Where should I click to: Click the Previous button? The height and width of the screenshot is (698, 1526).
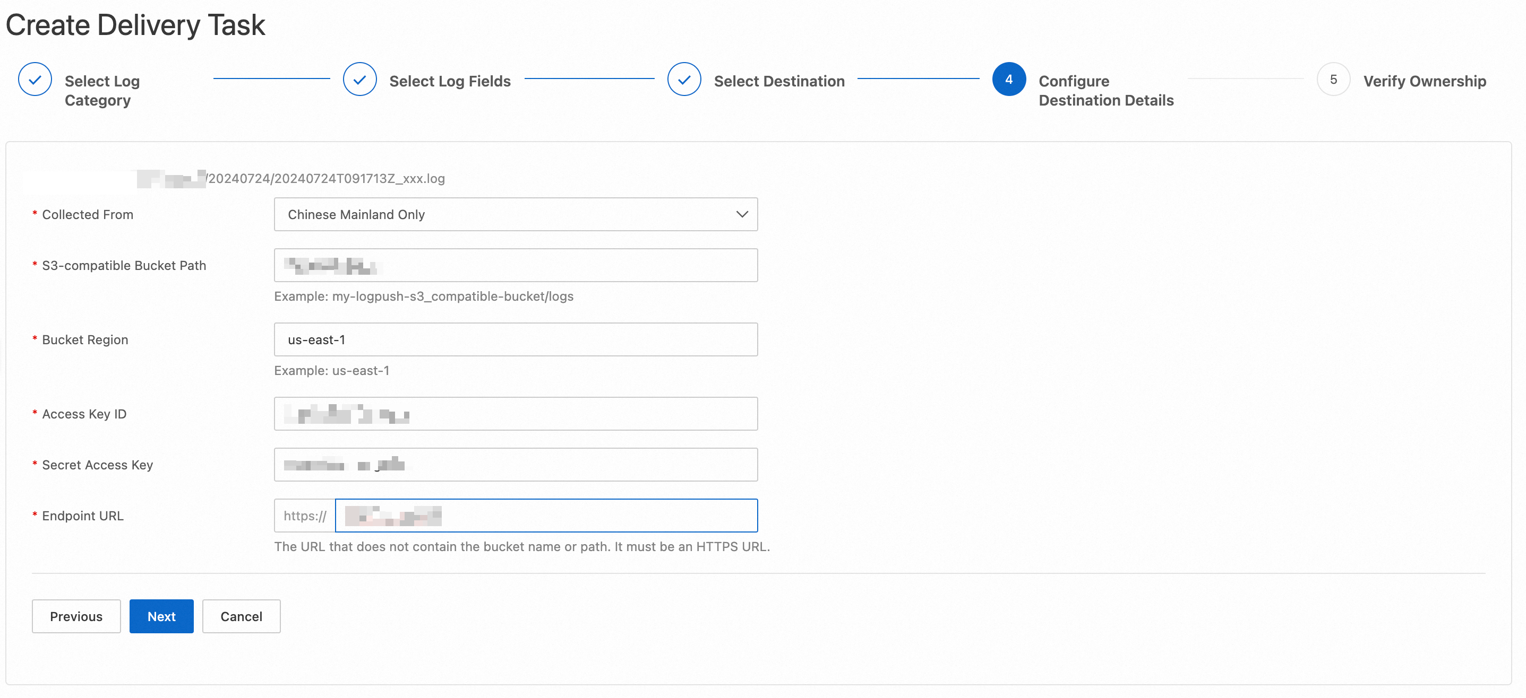pos(76,616)
